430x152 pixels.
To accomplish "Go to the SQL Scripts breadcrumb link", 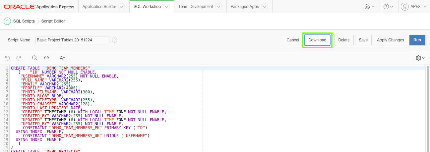I will point(24,21).
